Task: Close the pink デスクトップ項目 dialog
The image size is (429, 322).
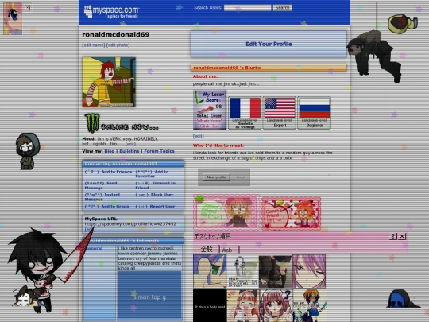Action: click(402, 236)
